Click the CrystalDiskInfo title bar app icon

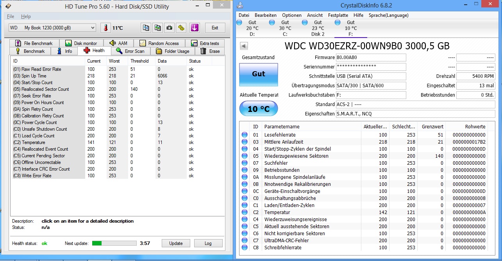click(x=241, y=5)
